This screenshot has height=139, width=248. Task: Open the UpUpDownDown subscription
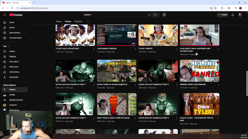(15, 100)
